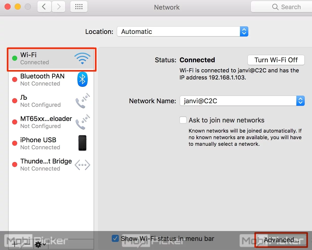Go back with the toolbar arrow

(44, 7)
